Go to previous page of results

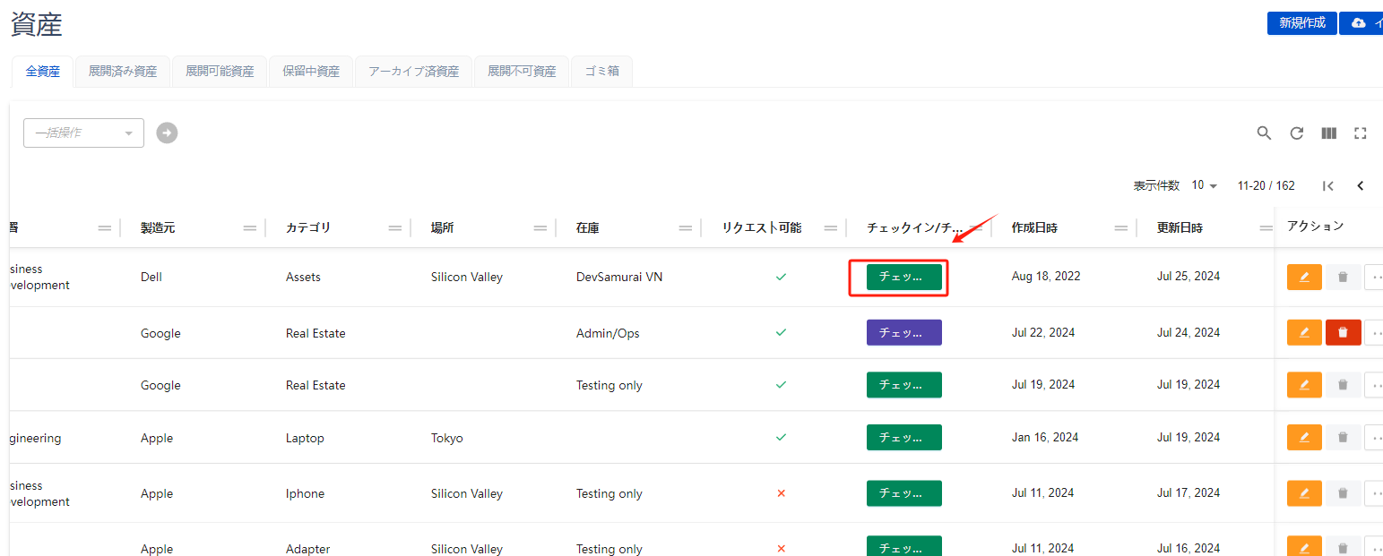(1360, 186)
